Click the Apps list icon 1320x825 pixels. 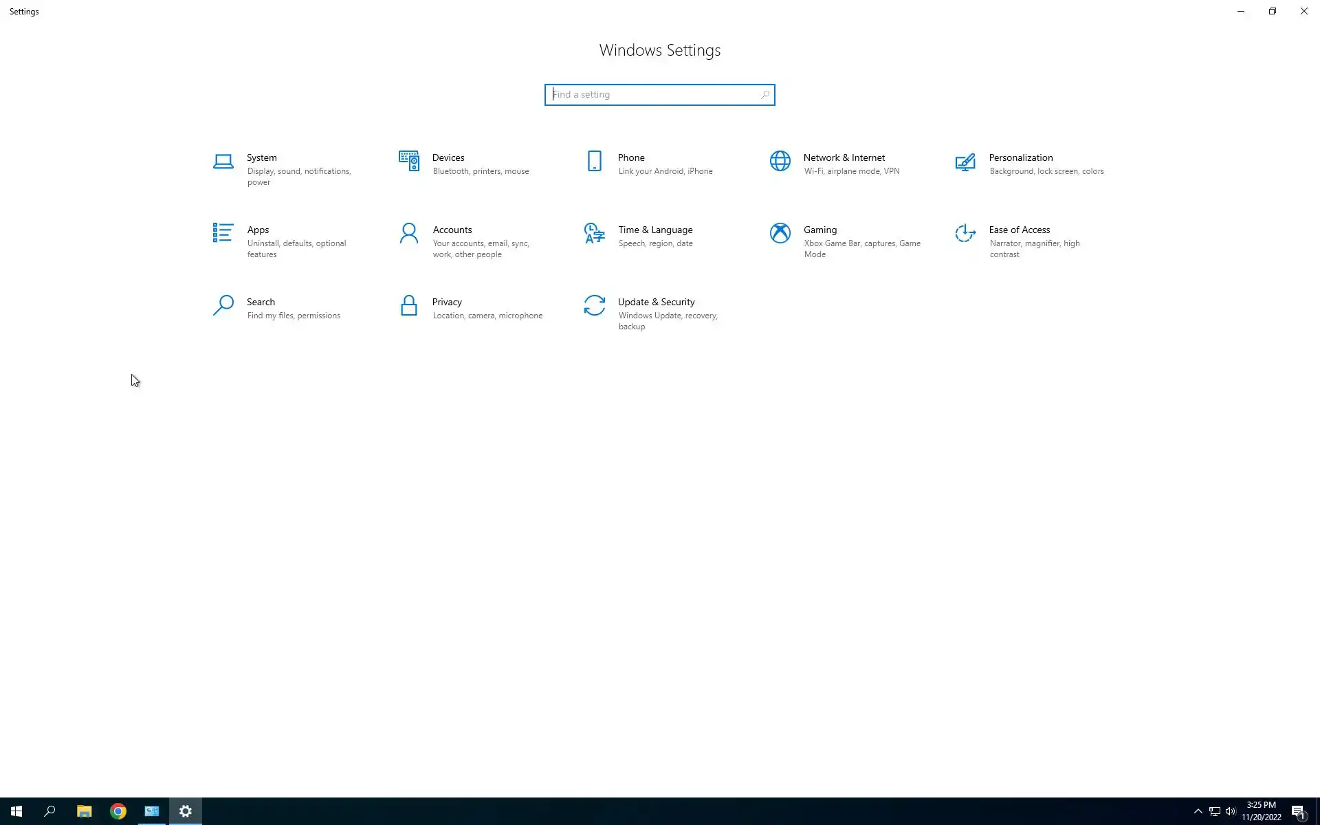click(223, 233)
